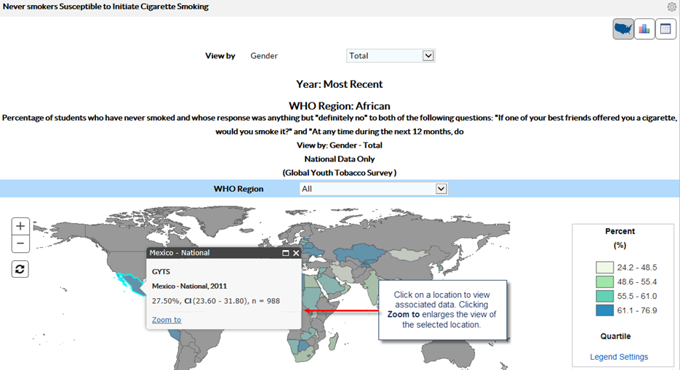
Task: Switch to the data table view
Action: click(x=665, y=29)
